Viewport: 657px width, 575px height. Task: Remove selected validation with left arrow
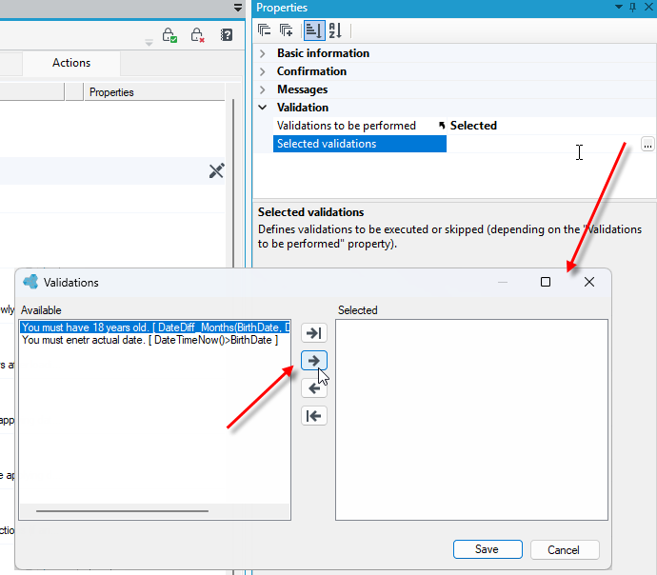tap(314, 388)
